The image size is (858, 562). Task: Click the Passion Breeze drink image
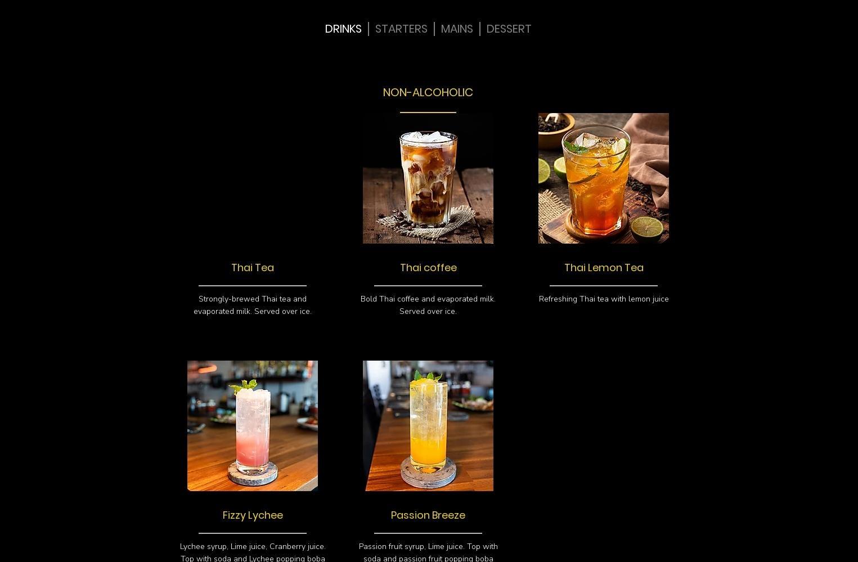pos(428,426)
